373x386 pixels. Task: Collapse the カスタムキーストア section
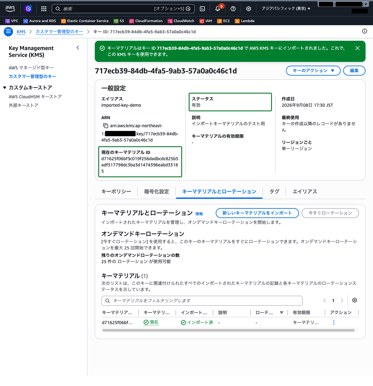tap(5, 88)
